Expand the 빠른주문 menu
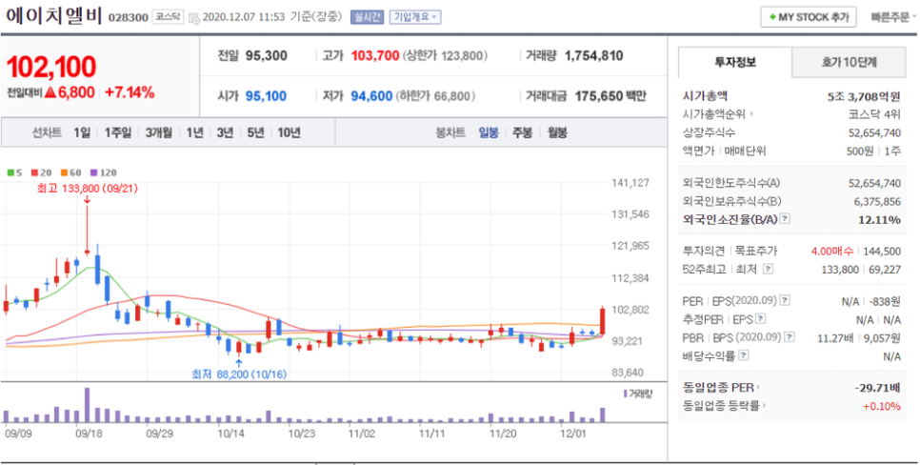 pos(892,17)
